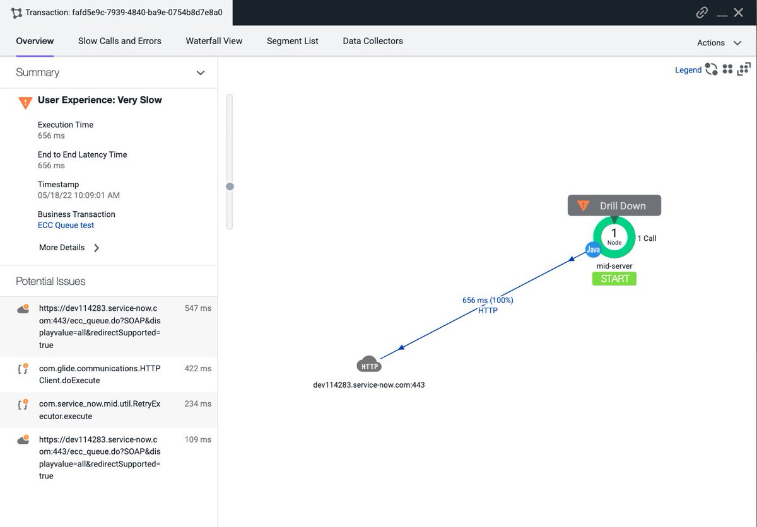Click the Drill Down button

pyautogui.click(x=614, y=206)
